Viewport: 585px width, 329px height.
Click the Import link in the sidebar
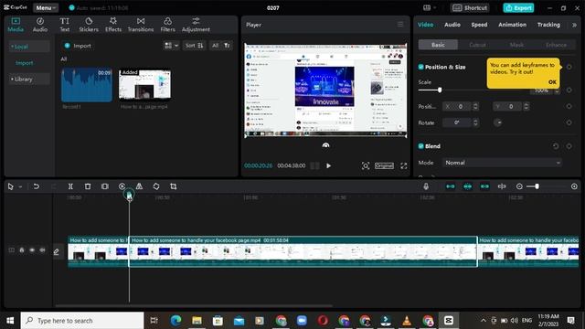25,63
